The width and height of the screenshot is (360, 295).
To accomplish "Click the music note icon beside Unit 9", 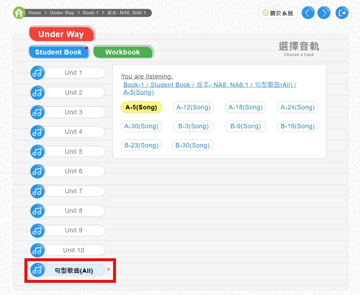I will [37, 230].
